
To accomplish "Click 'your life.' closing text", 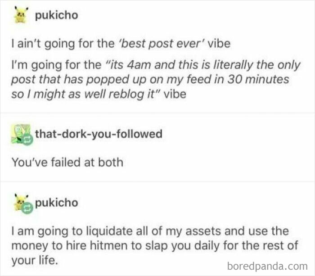I will coord(35,260).
